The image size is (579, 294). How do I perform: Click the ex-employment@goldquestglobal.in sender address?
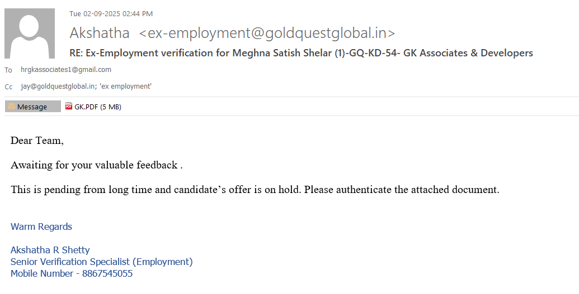tap(267, 33)
